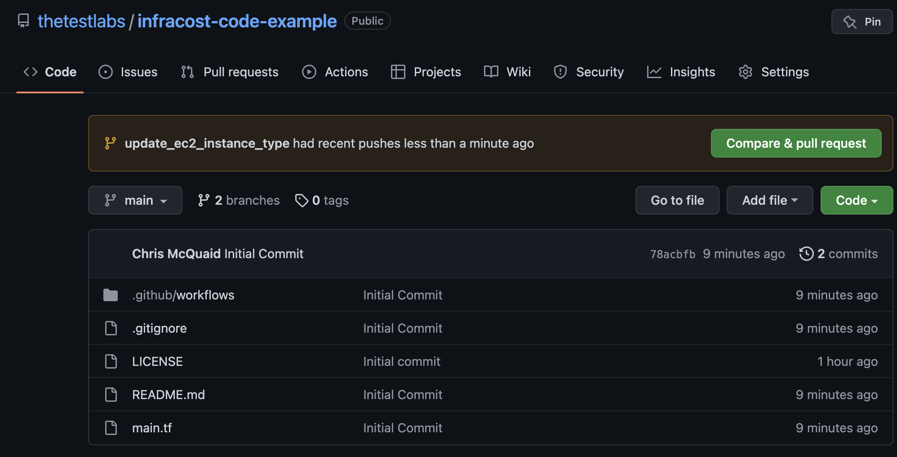Open Initial Commit message on main.tf row
This screenshot has width=897, height=457.
tap(403, 428)
